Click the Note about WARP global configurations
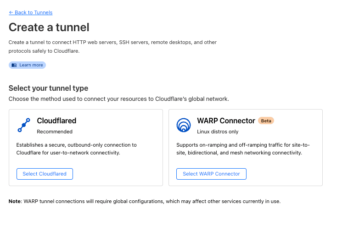This screenshot has height=231, width=342. (x=151, y=201)
